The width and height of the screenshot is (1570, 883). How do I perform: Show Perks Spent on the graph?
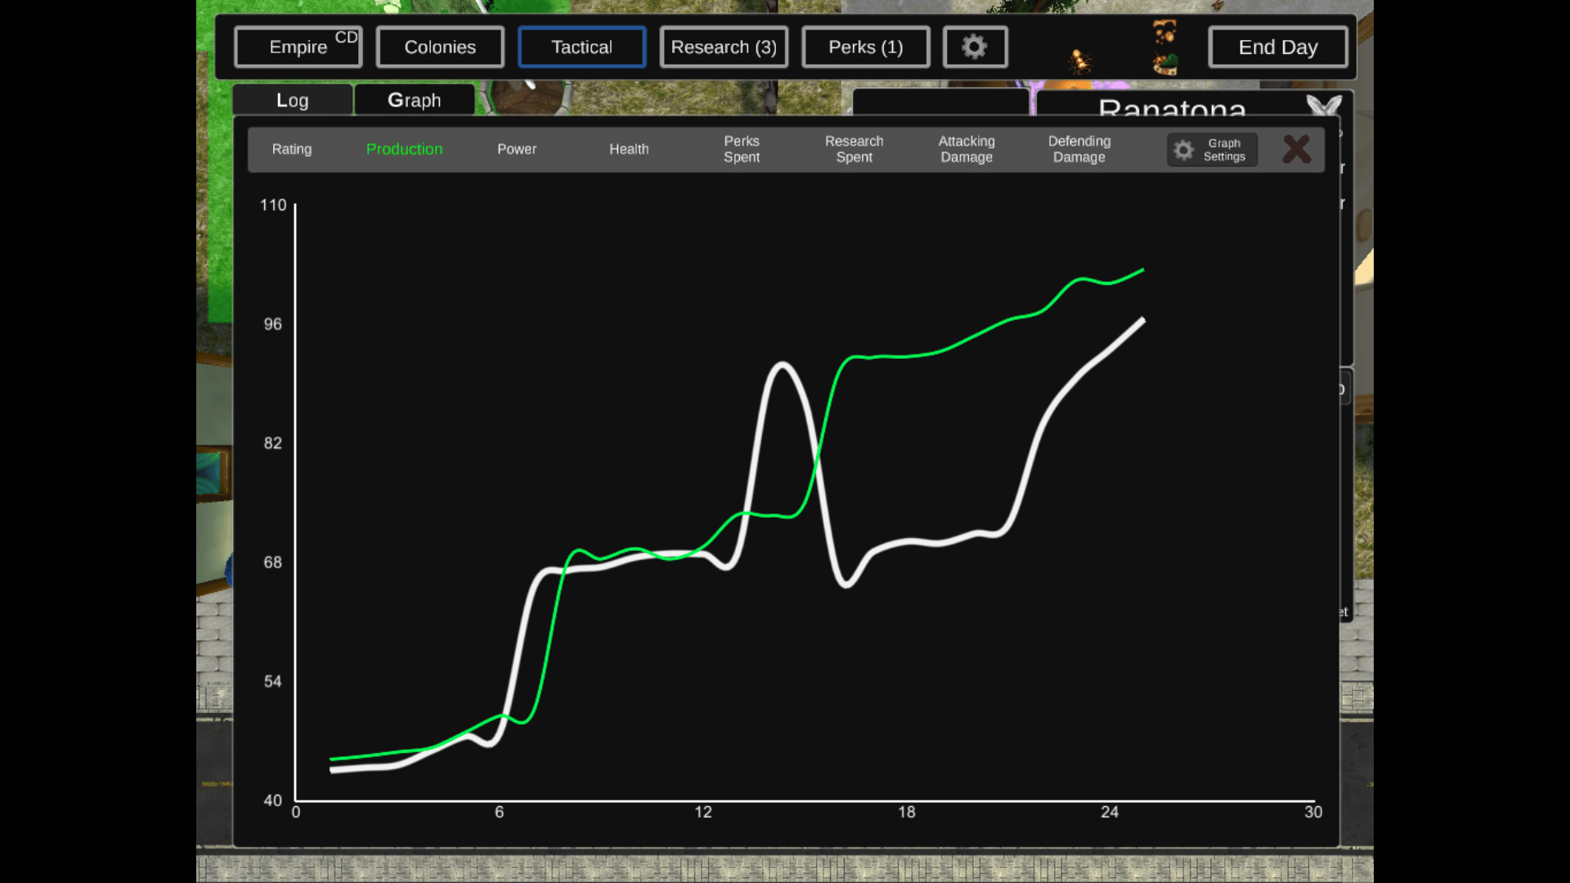pos(741,149)
